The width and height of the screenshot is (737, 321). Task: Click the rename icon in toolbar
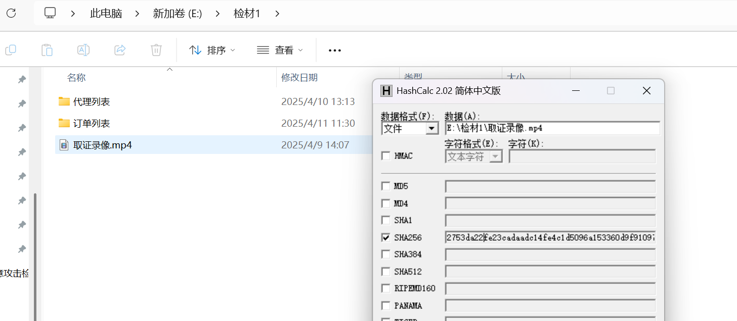[x=83, y=50]
